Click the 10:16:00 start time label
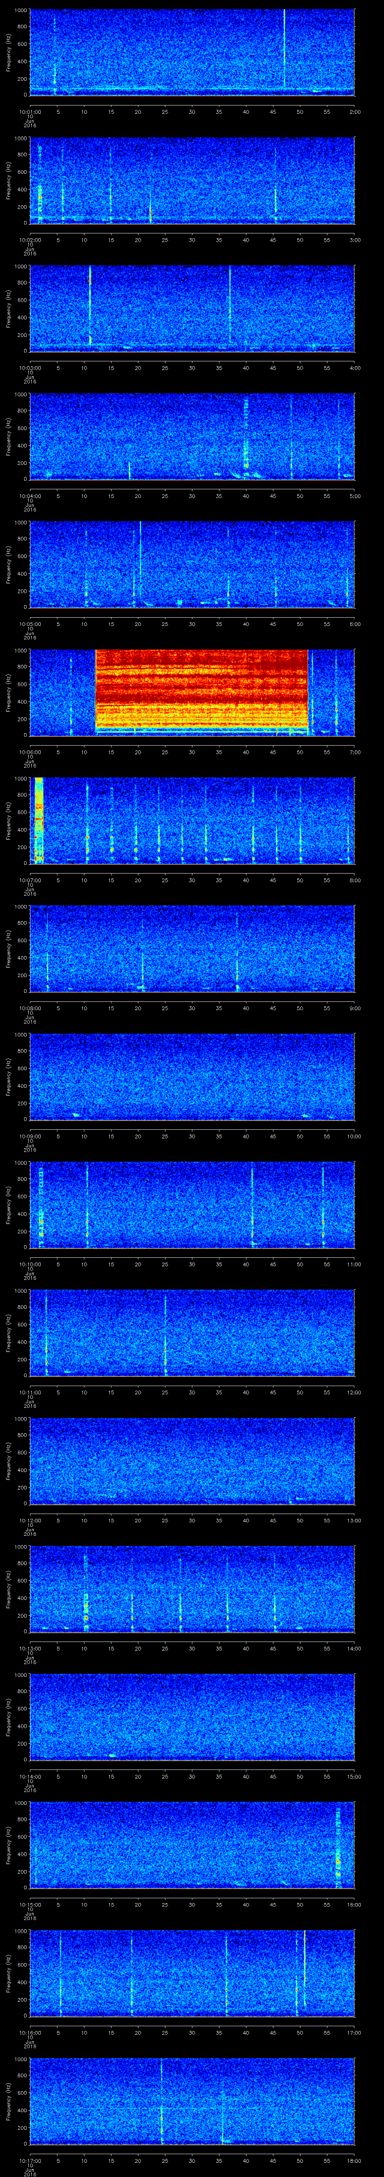The image size is (384, 2177). [30, 2033]
